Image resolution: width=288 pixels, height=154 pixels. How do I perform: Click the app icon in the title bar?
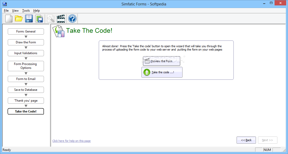(5, 4)
